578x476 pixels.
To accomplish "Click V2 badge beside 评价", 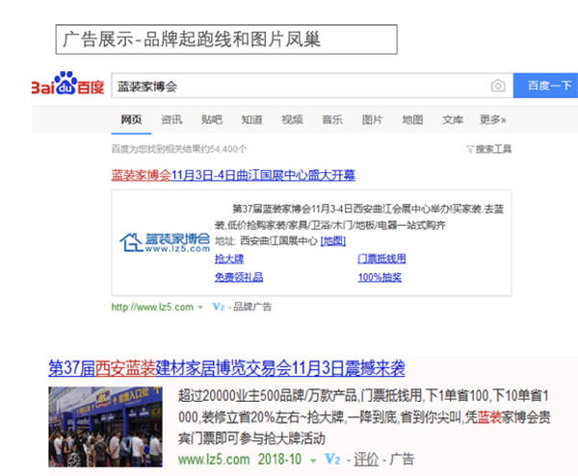I will pyautogui.click(x=332, y=459).
